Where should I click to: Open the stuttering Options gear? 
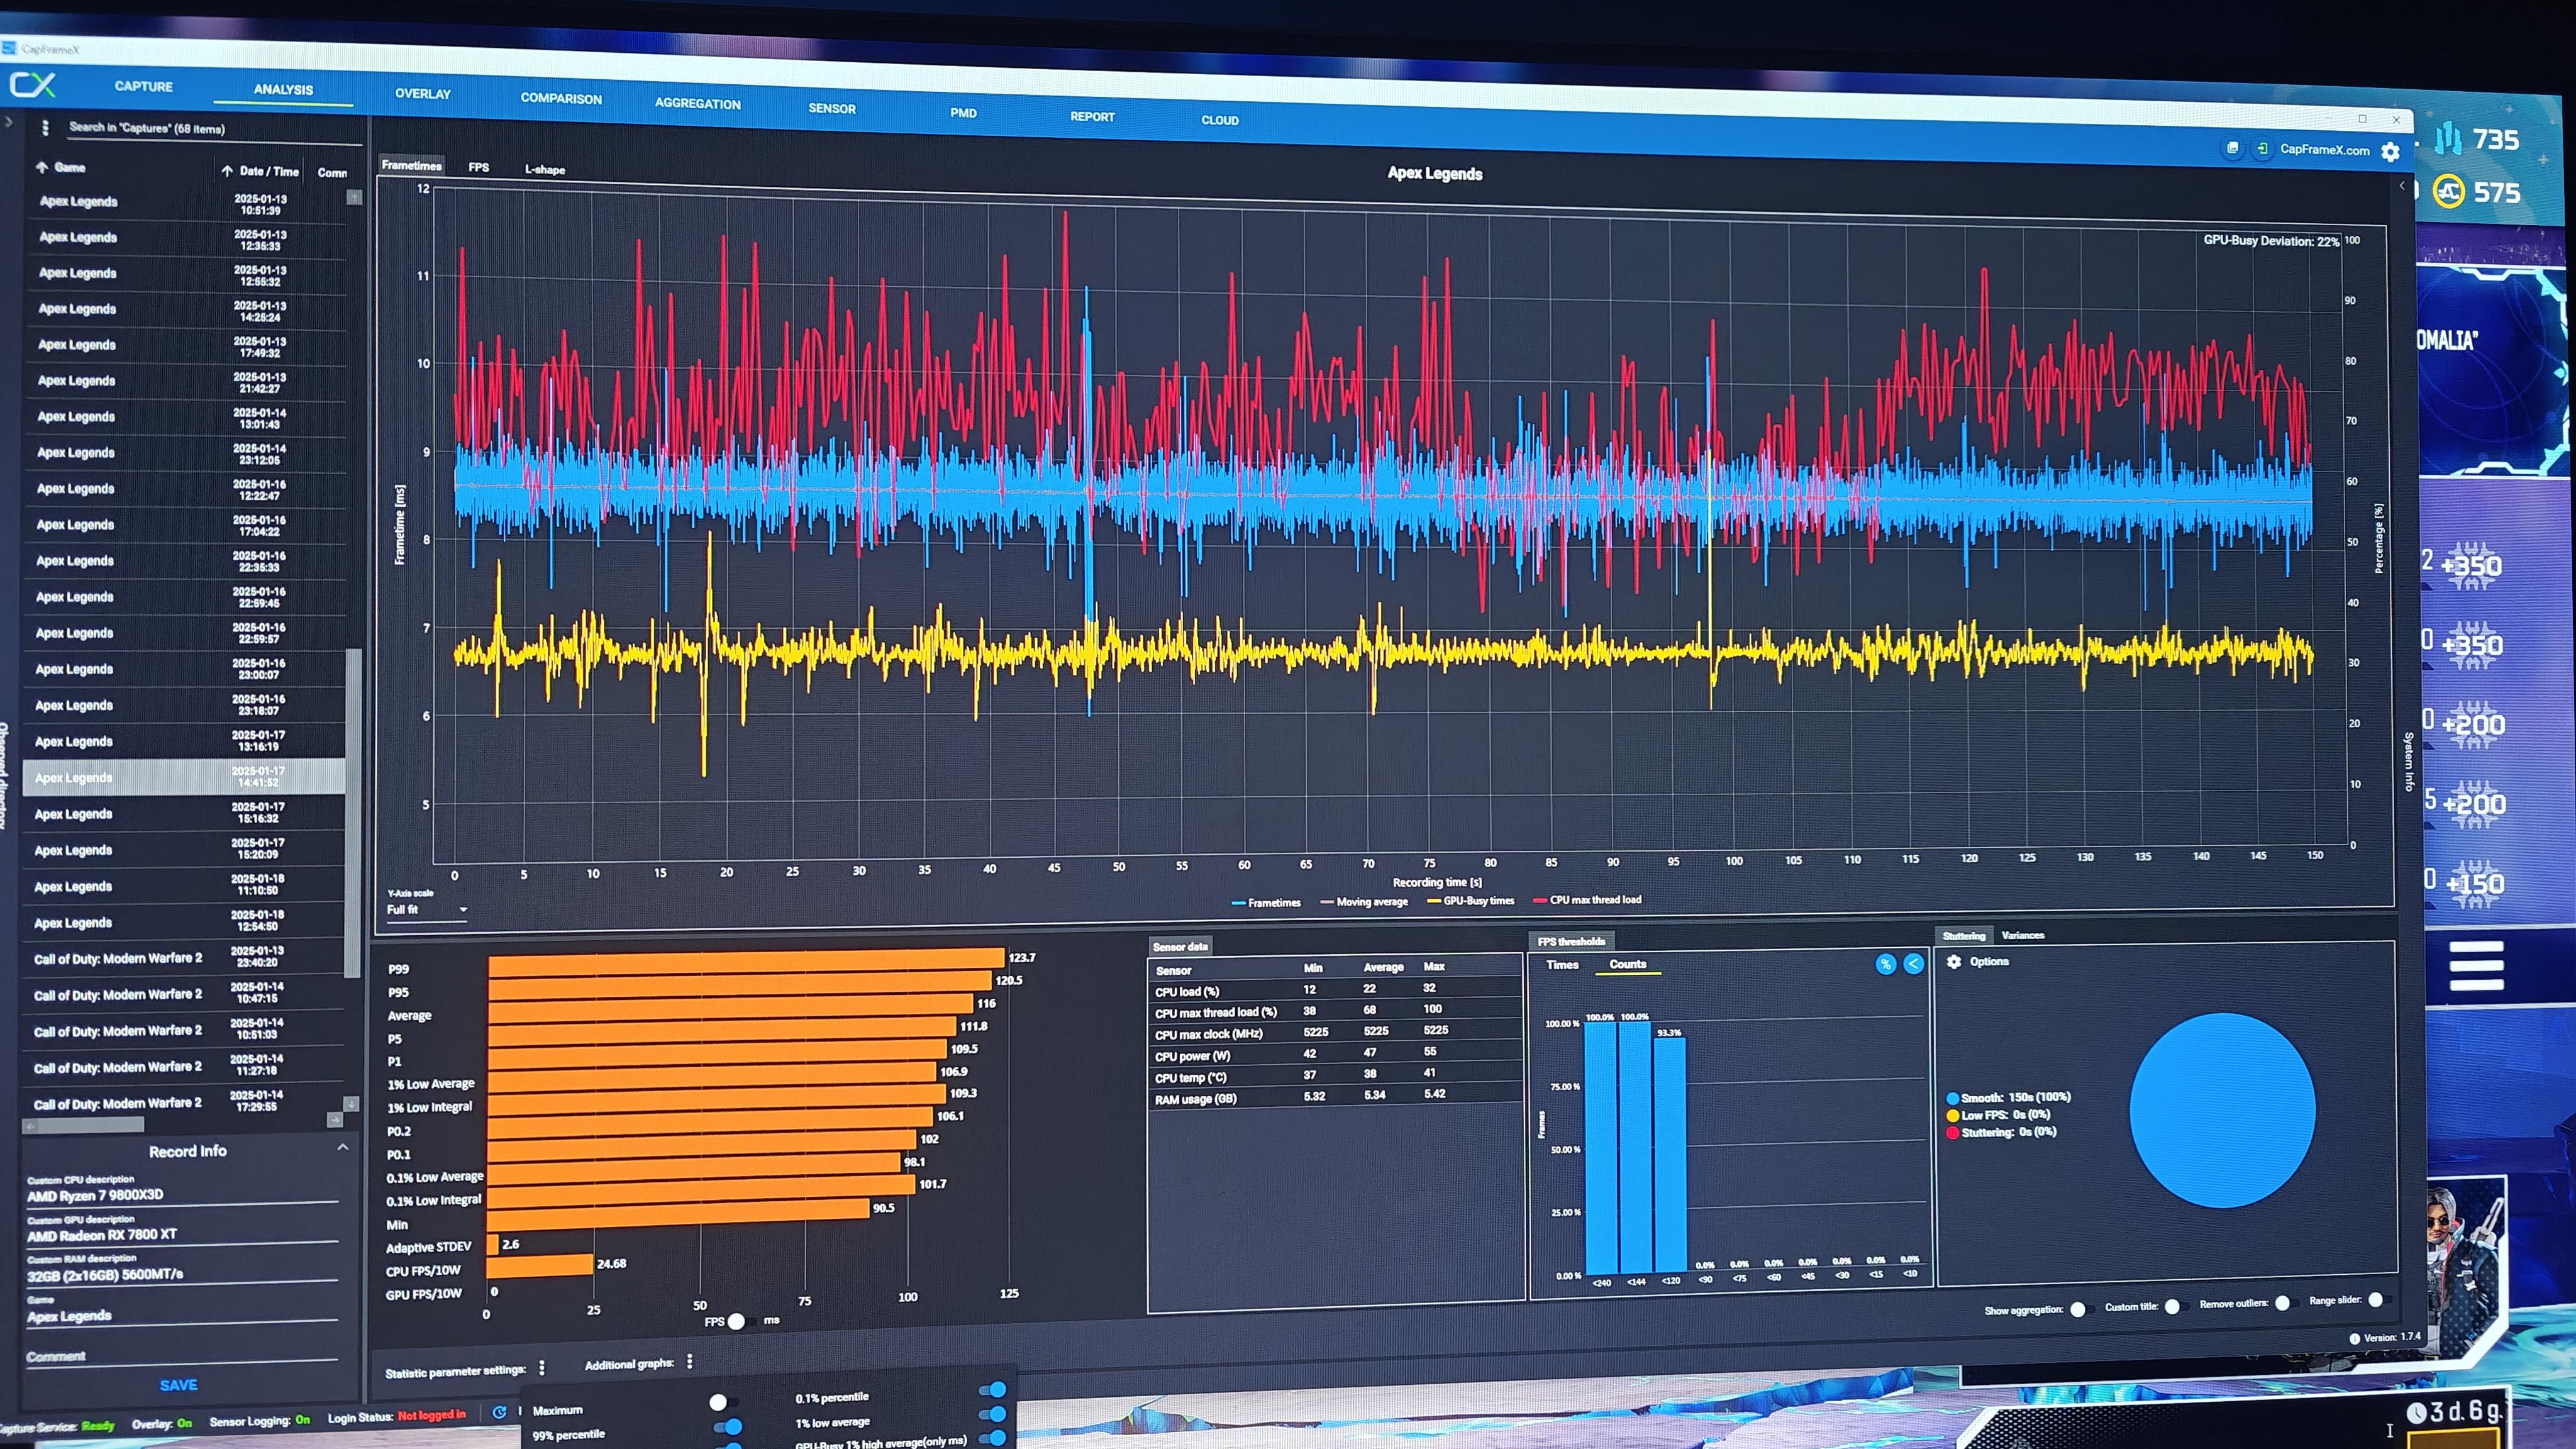[x=1954, y=961]
